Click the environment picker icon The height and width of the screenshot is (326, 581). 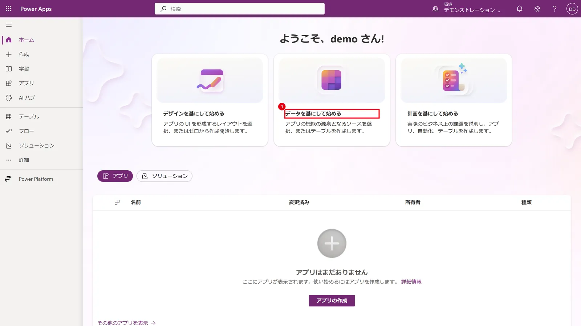435,9
